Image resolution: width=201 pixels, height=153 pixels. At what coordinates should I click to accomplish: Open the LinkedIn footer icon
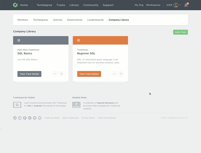(35, 118)
